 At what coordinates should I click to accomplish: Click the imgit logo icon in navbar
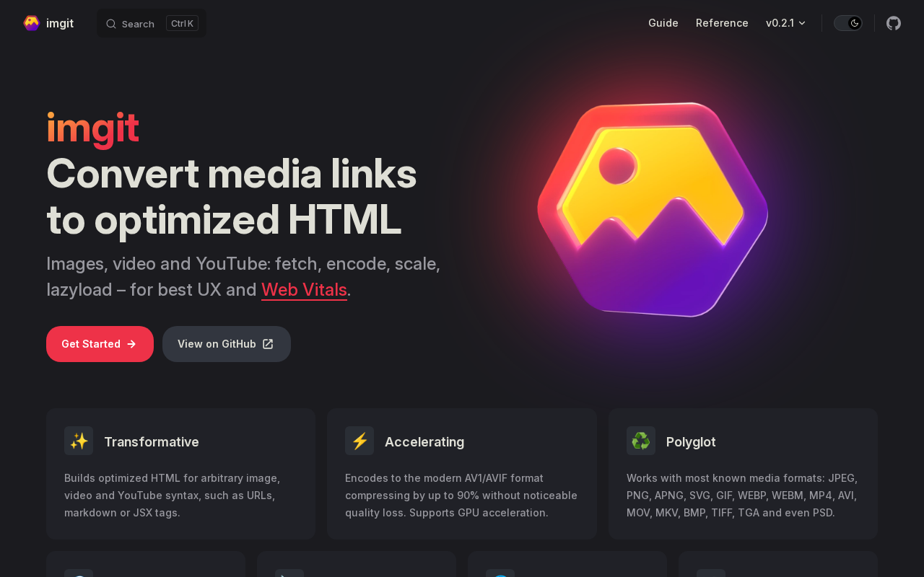31,23
